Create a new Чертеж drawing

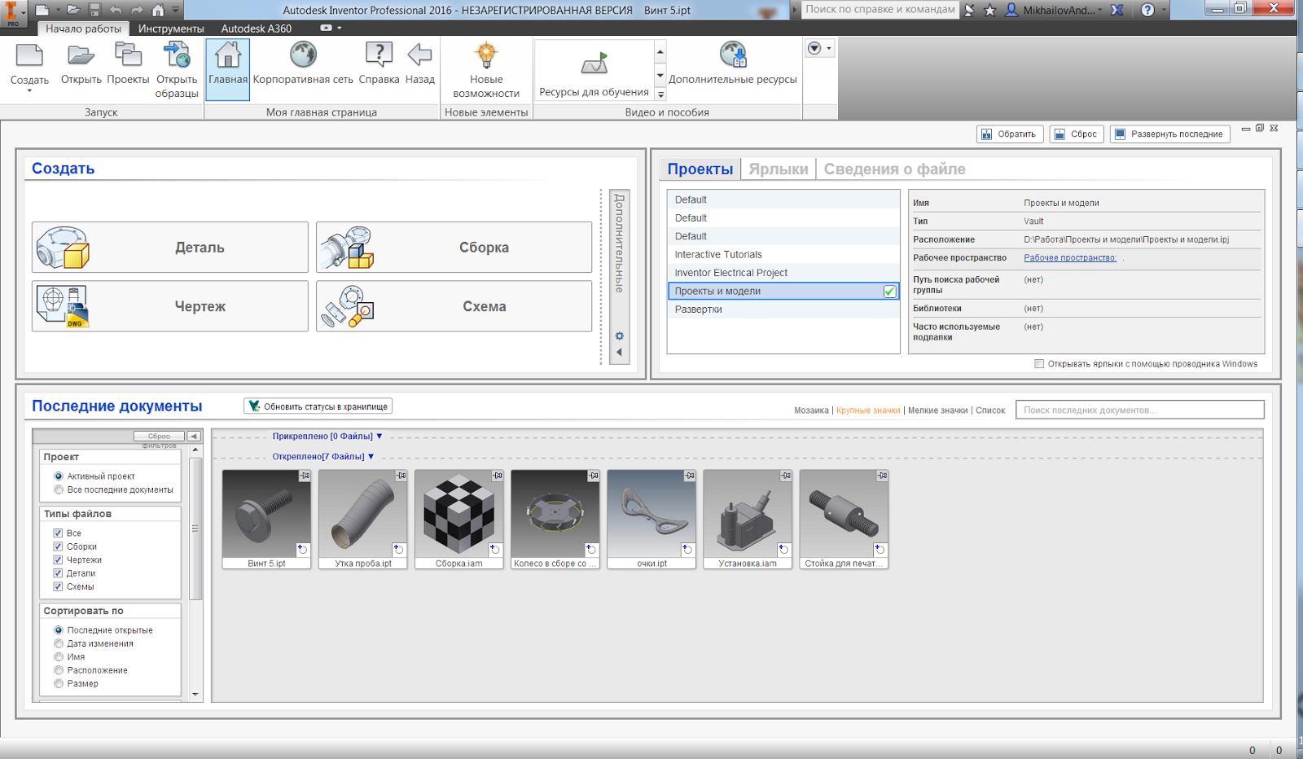point(170,306)
